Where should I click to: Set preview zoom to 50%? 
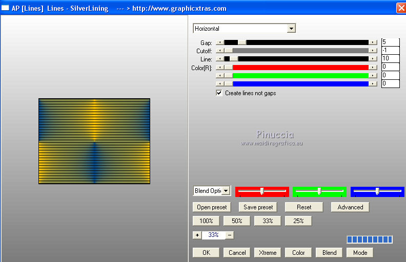[237, 221]
